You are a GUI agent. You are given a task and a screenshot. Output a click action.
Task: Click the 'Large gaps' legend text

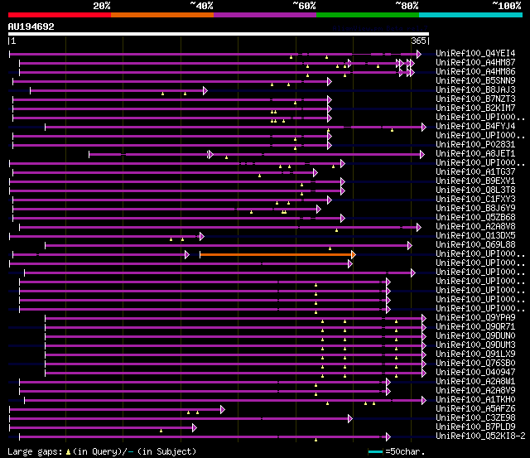click(x=35, y=451)
